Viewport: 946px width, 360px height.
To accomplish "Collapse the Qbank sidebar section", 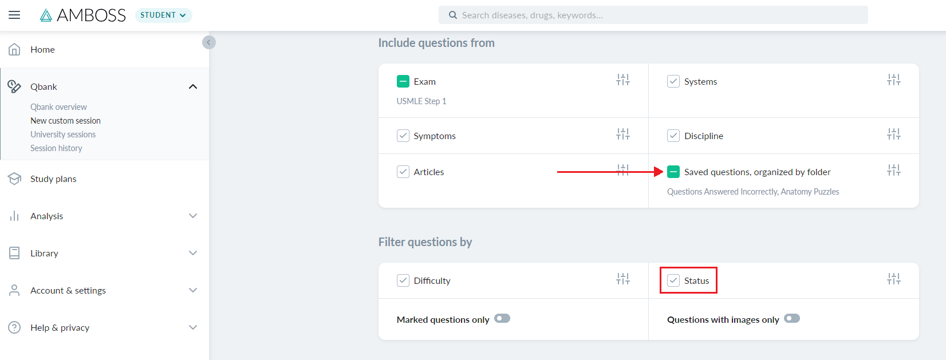I will click(x=193, y=86).
